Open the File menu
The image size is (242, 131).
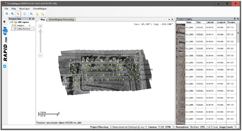[x=6, y=9]
